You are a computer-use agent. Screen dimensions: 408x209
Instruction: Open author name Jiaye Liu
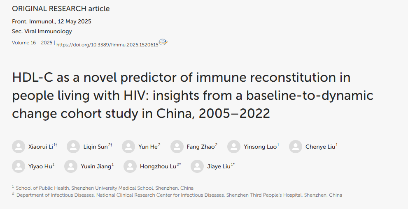click(x=219, y=167)
